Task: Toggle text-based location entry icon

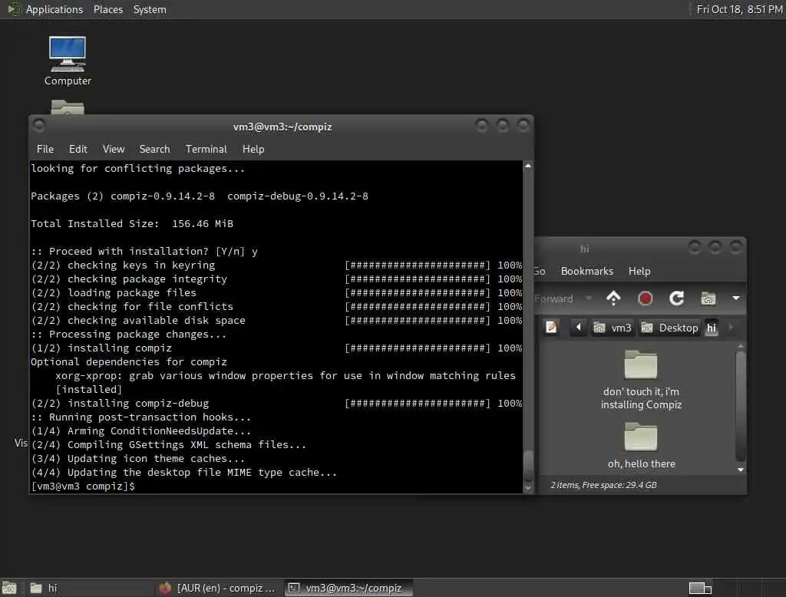Action: (x=551, y=328)
